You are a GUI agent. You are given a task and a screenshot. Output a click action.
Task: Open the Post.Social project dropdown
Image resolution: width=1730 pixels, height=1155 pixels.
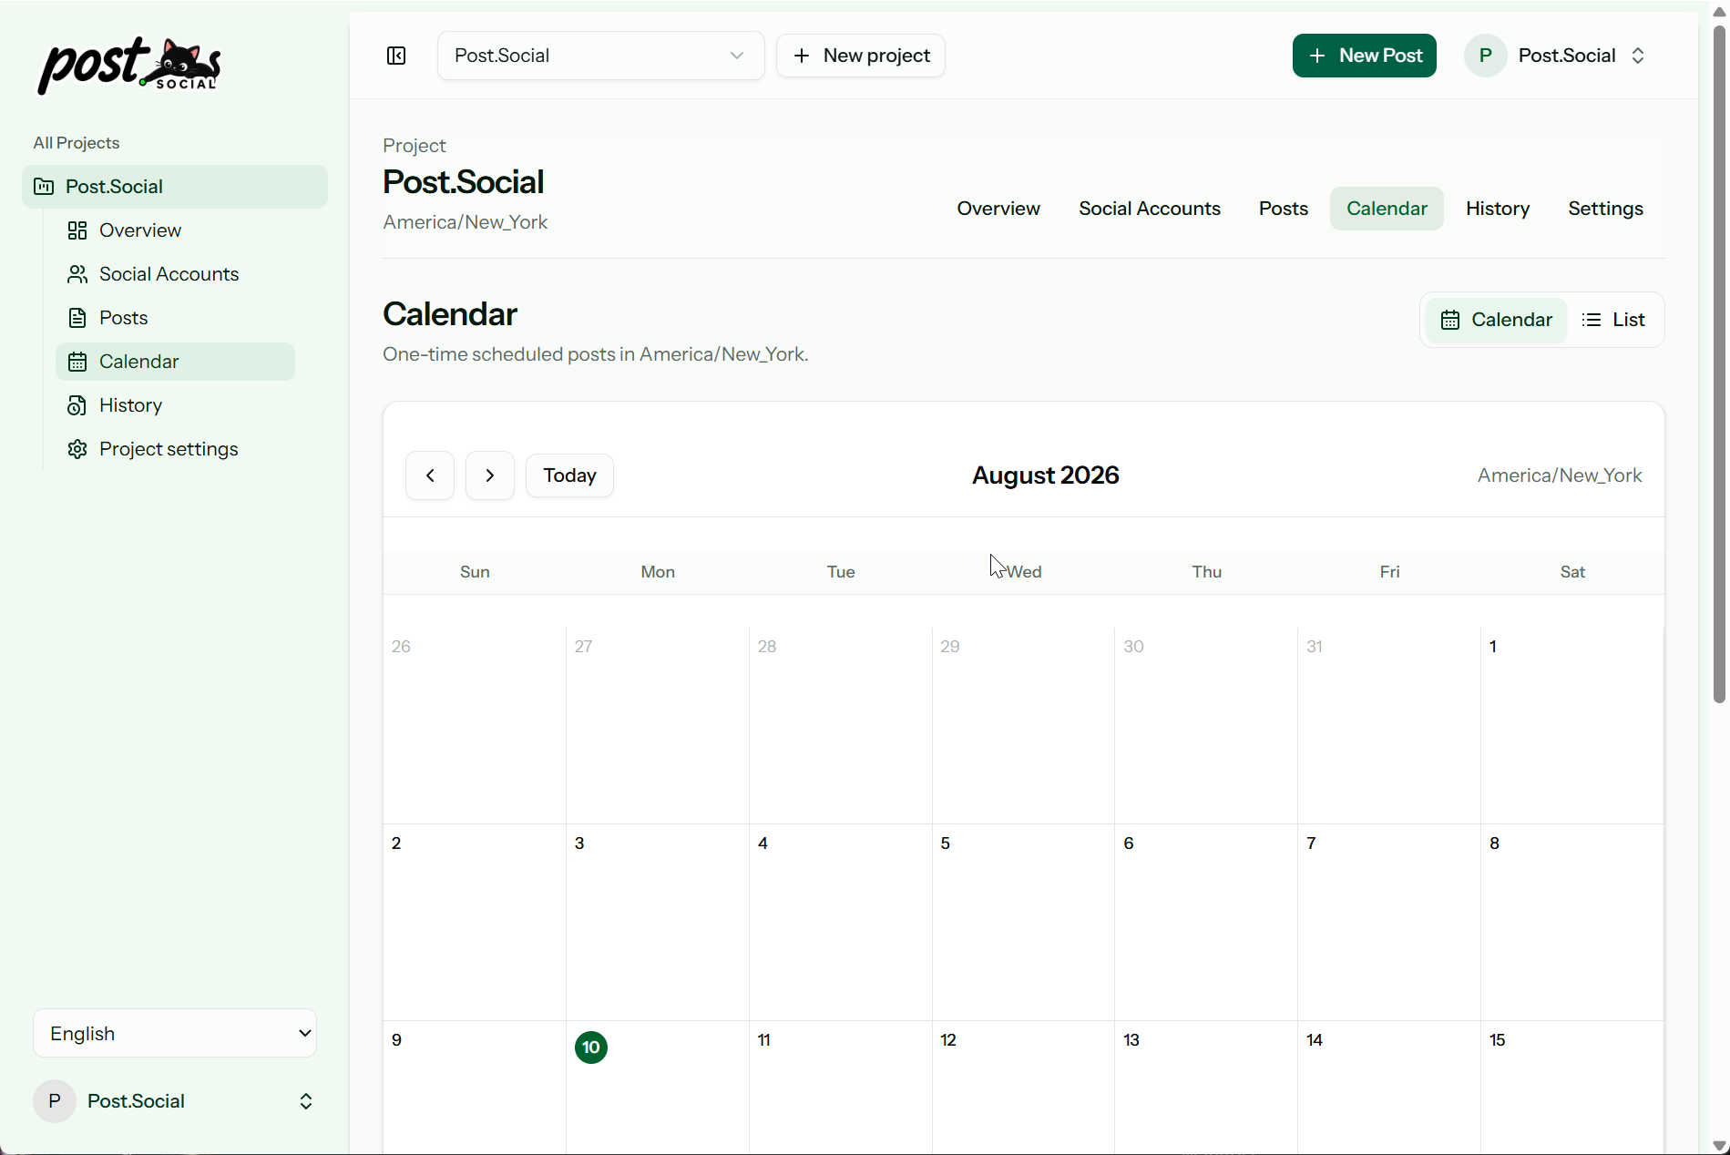tap(600, 56)
